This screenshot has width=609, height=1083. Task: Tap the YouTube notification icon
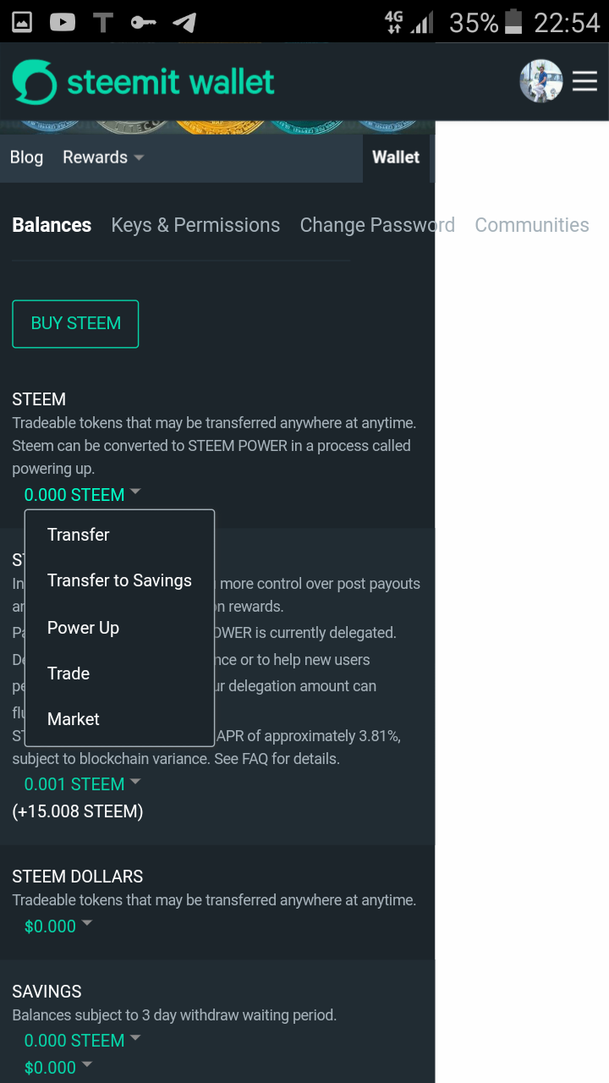[x=63, y=22]
